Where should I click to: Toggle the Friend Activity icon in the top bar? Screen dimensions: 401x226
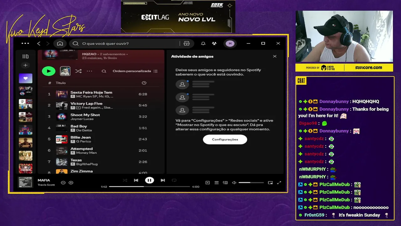tap(214, 43)
